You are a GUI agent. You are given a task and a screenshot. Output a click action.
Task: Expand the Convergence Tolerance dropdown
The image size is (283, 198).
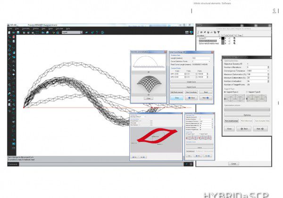click(268, 70)
